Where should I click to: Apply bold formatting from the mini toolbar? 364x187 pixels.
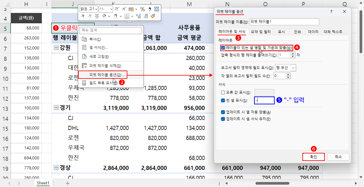click(83, 16)
